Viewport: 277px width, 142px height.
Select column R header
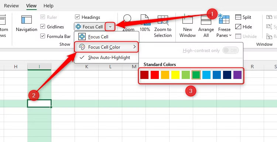coord(252,66)
